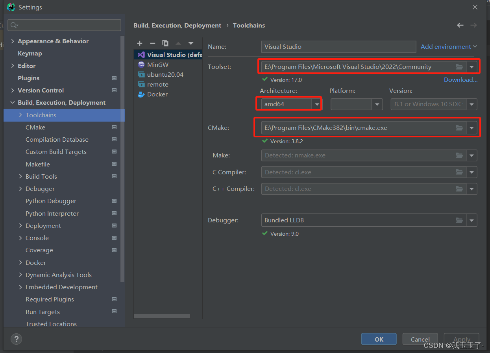Select ubuntu20.04 toolchain entry
The width and height of the screenshot is (490, 353).
[x=168, y=74]
